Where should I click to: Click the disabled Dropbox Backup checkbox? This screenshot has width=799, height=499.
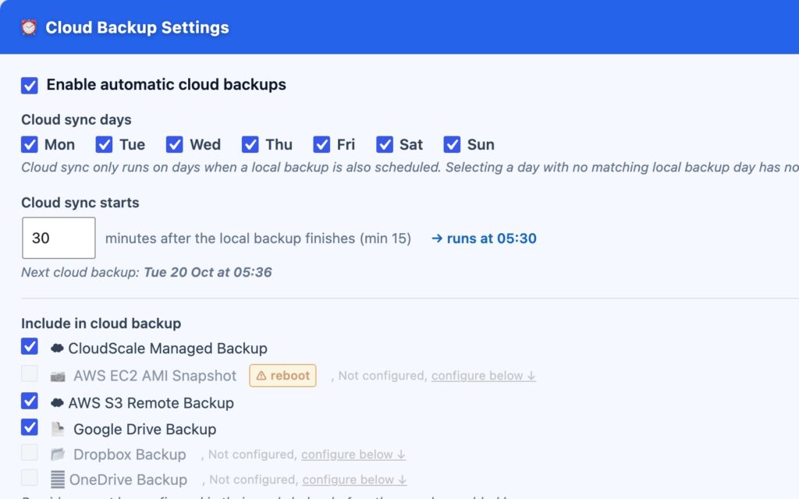pos(30,452)
